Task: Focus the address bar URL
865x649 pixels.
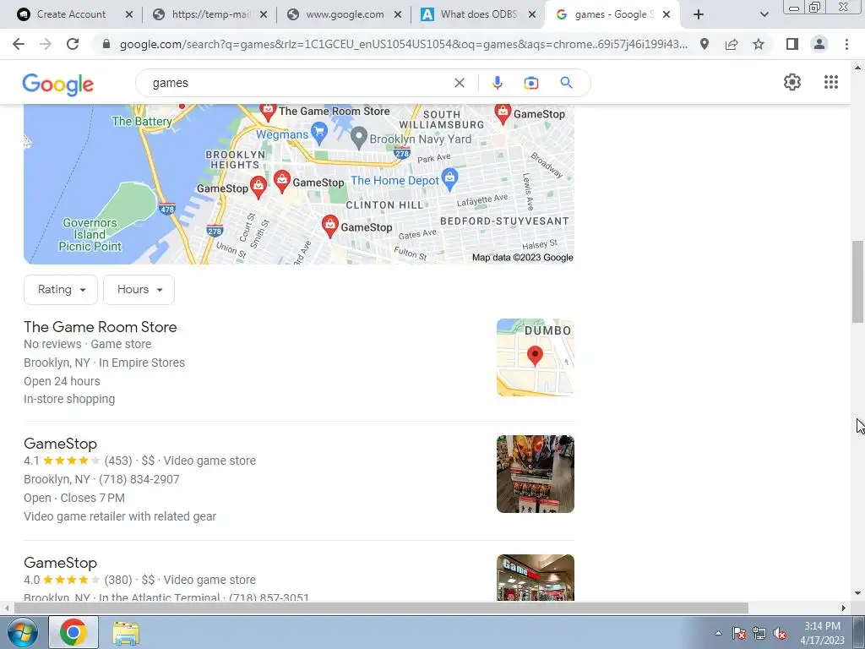Action: click(x=403, y=44)
